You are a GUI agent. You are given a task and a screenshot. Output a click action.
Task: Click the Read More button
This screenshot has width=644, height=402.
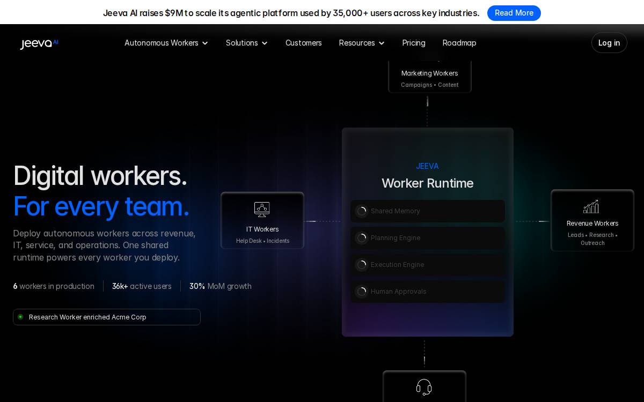(514, 13)
